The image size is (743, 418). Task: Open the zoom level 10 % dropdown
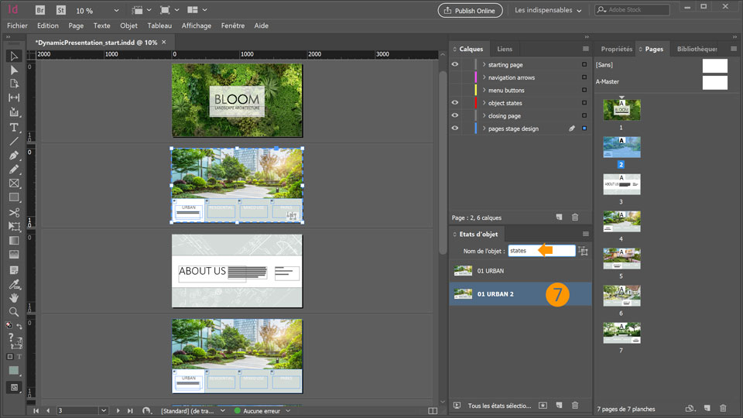coord(116,10)
